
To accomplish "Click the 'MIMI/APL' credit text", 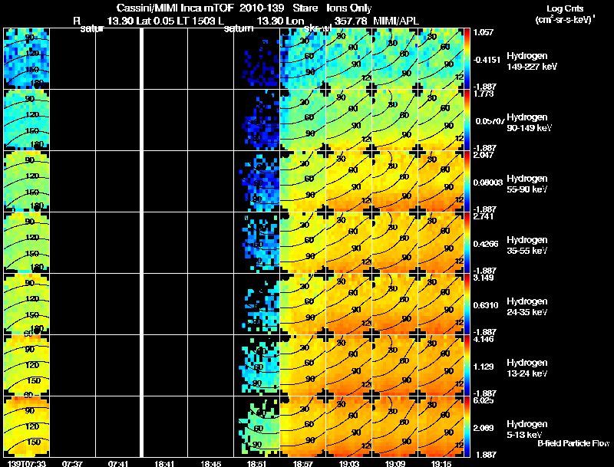I will pos(396,21).
